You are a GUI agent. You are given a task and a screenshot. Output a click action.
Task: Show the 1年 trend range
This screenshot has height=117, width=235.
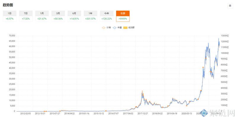(x=90, y=16)
